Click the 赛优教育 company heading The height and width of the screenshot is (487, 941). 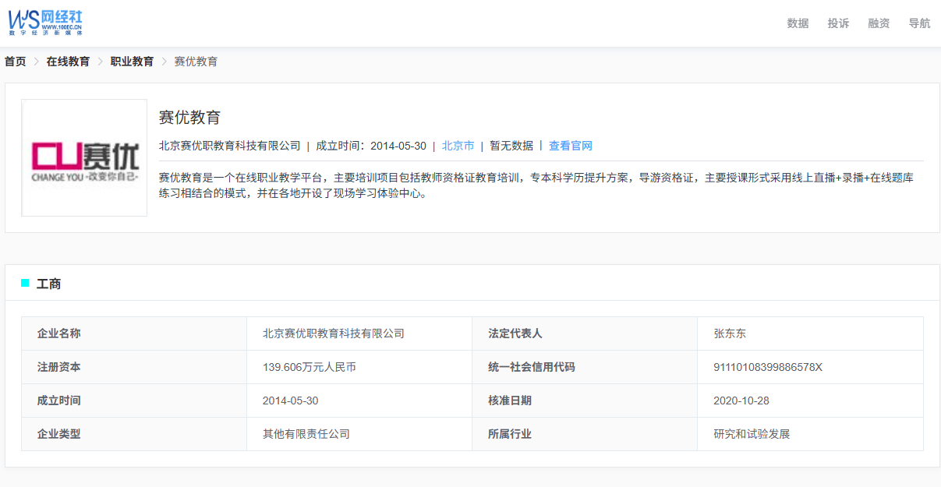(190, 118)
